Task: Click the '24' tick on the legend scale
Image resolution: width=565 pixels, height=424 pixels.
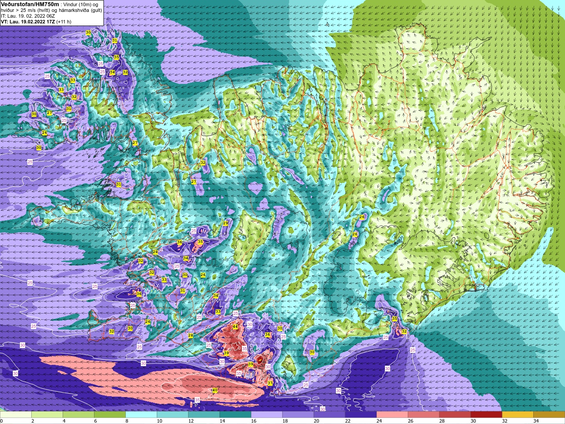Action: pyautogui.click(x=379, y=421)
